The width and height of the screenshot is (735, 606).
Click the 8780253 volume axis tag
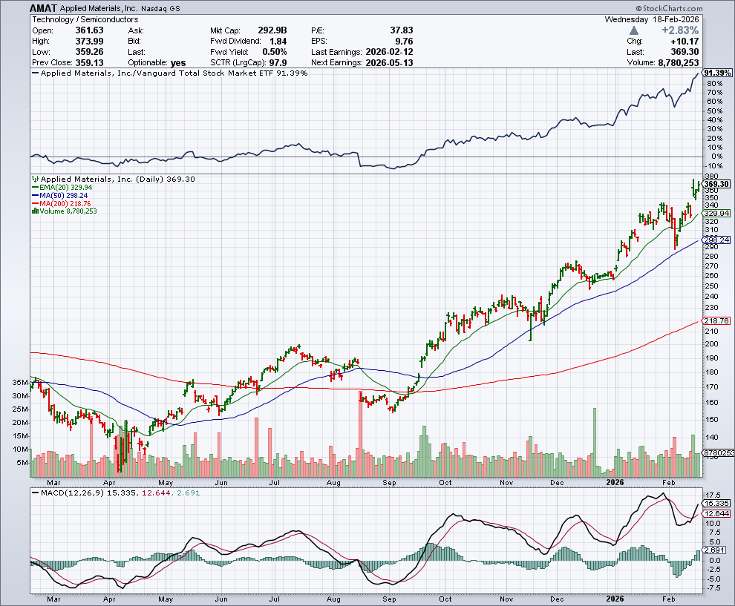[718, 453]
